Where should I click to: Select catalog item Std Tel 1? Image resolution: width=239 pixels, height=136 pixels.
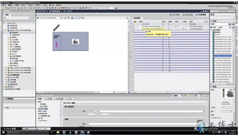pos(216,35)
